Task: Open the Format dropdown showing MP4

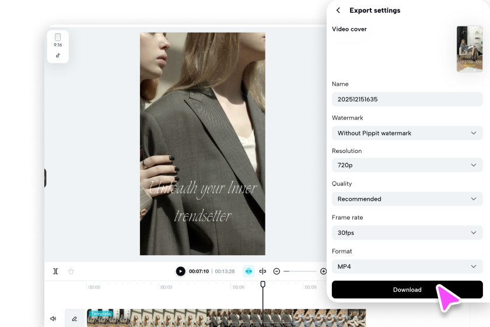Action: tap(407, 267)
